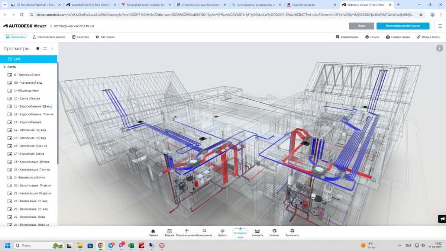
Task: Open the Просмотры views tab
Action: click(x=16, y=37)
